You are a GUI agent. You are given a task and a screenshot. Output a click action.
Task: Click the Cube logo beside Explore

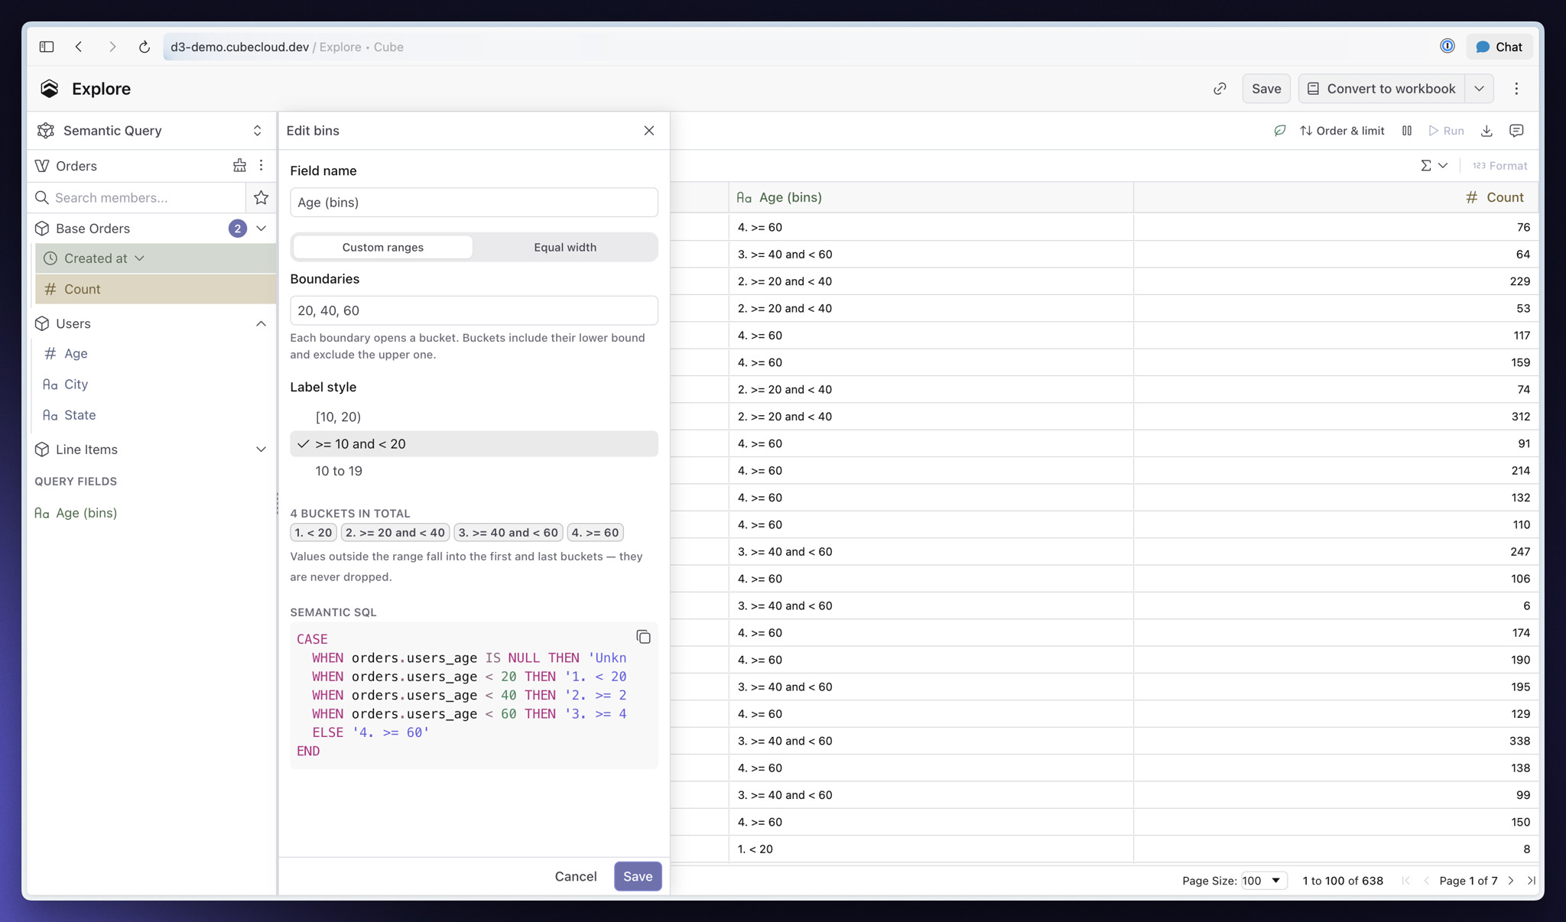[50, 89]
